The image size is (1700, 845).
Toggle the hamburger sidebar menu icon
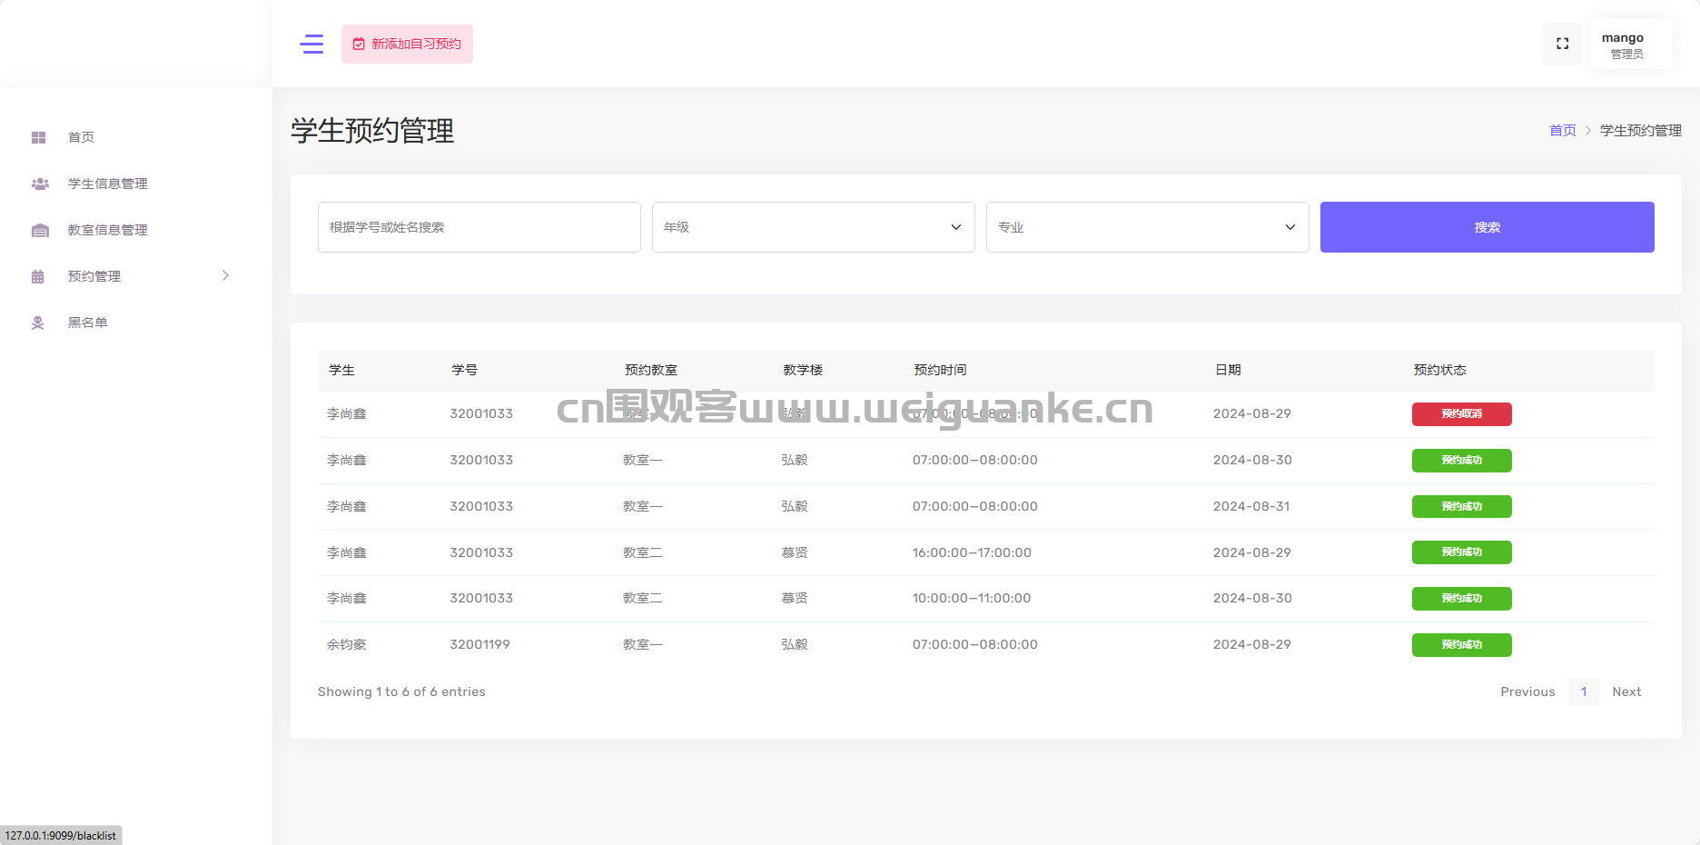(x=311, y=44)
